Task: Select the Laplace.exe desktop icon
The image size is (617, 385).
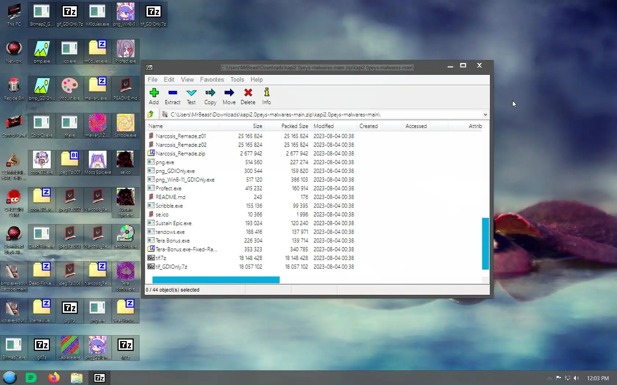Action: pos(70,348)
